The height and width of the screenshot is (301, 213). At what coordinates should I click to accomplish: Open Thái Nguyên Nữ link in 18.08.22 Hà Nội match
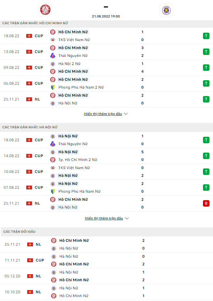[73, 144]
